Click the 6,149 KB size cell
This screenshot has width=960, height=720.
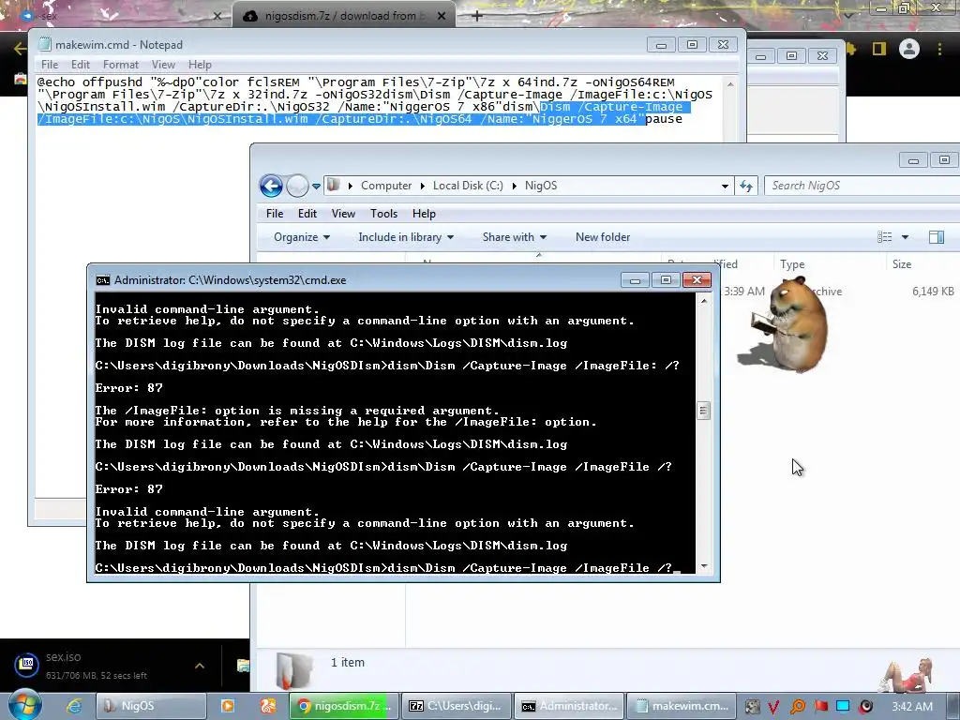click(x=933, y=292)
